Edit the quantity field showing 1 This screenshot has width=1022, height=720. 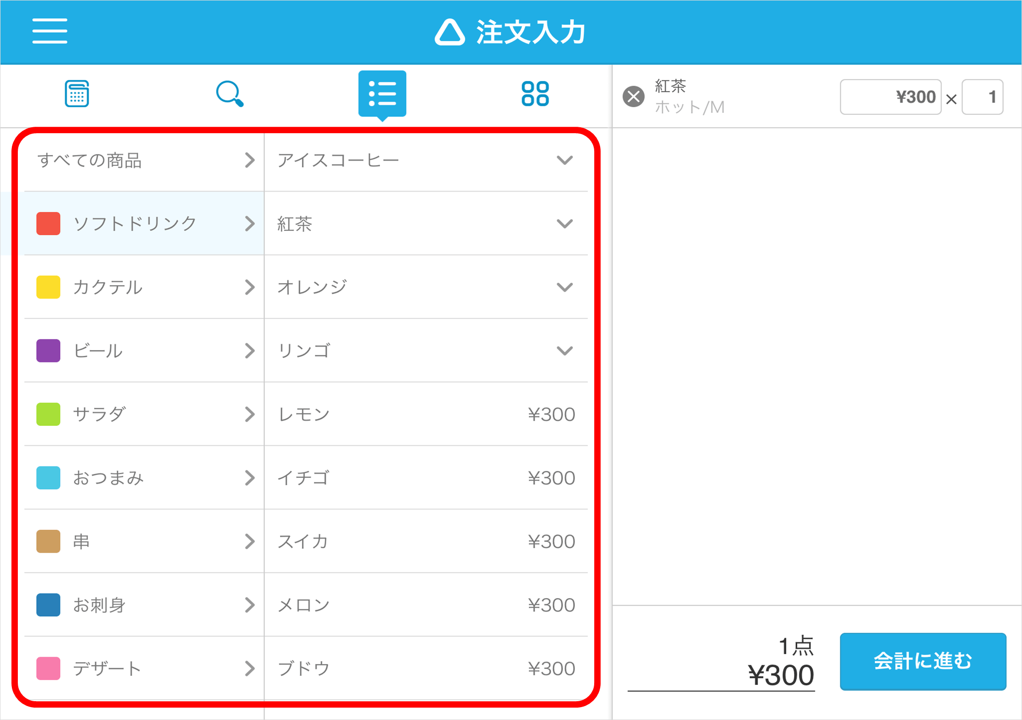[x=982, y=97]
